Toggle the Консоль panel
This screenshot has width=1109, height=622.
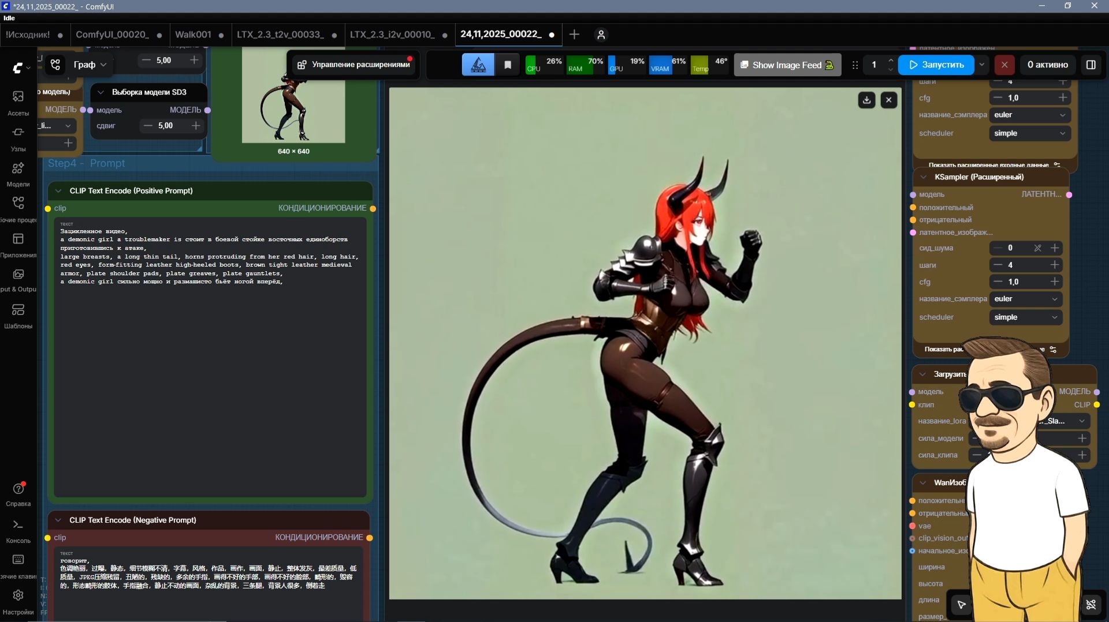coord(18,530)
